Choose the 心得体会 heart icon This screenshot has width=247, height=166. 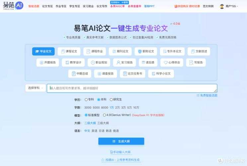click(166, 62)
